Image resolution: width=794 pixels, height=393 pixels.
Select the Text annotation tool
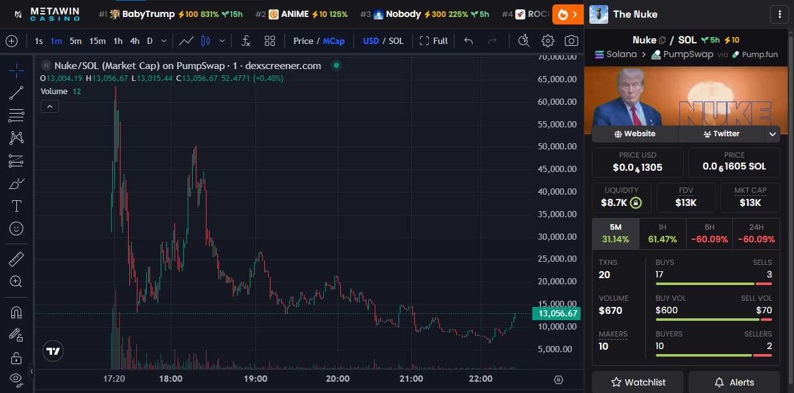[16, 206]
